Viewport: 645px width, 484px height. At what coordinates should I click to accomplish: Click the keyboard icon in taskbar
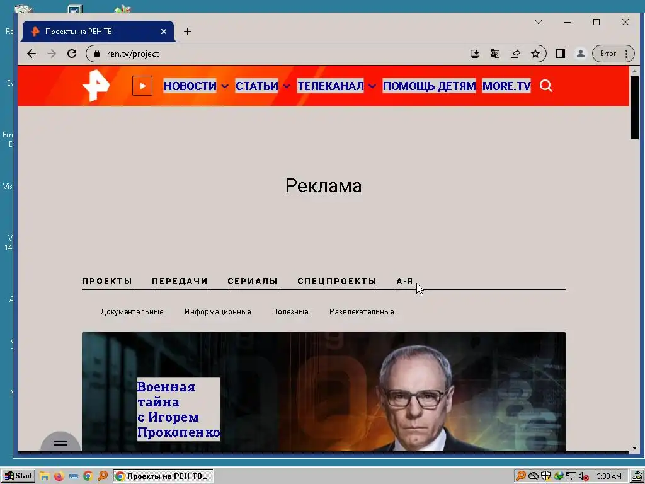coord(74,476)
